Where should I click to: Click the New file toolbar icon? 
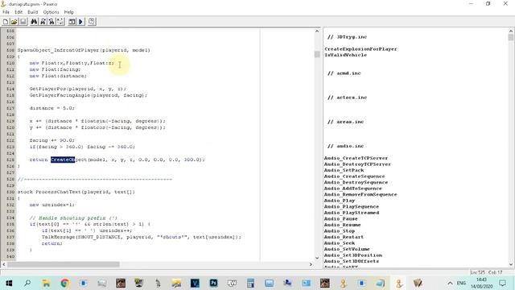click(x=6, y=22)
